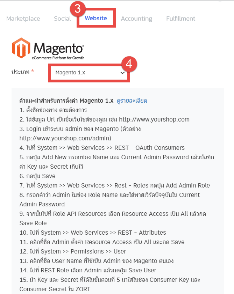This screenshot has height=294, width=234.
Task: Click the http://www.yourshop.com example URL
Action: click(x=154, y=119)
